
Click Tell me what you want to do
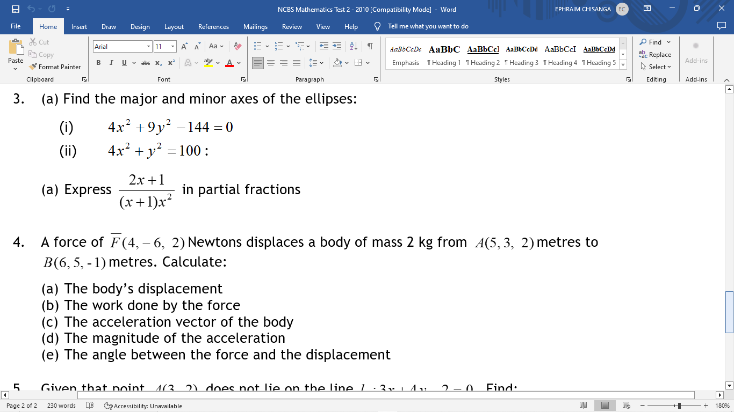click(x=428, y=26)
